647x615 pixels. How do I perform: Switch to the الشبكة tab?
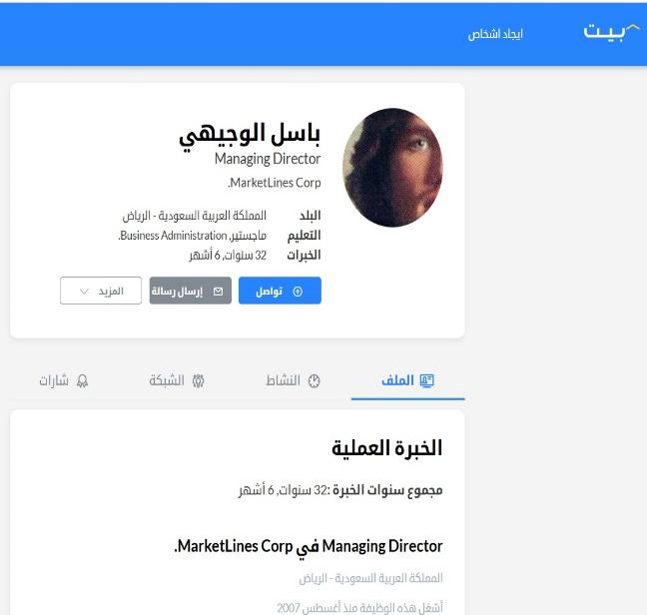(x=177, y=380)
